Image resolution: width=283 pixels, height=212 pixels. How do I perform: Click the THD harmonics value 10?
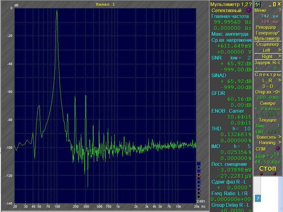(247, 129)
